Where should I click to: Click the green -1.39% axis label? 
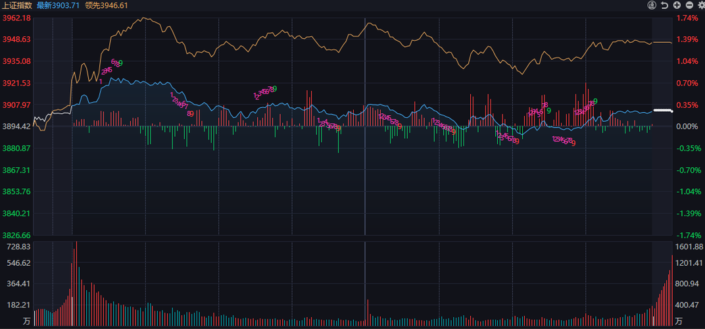click(688, 213)
